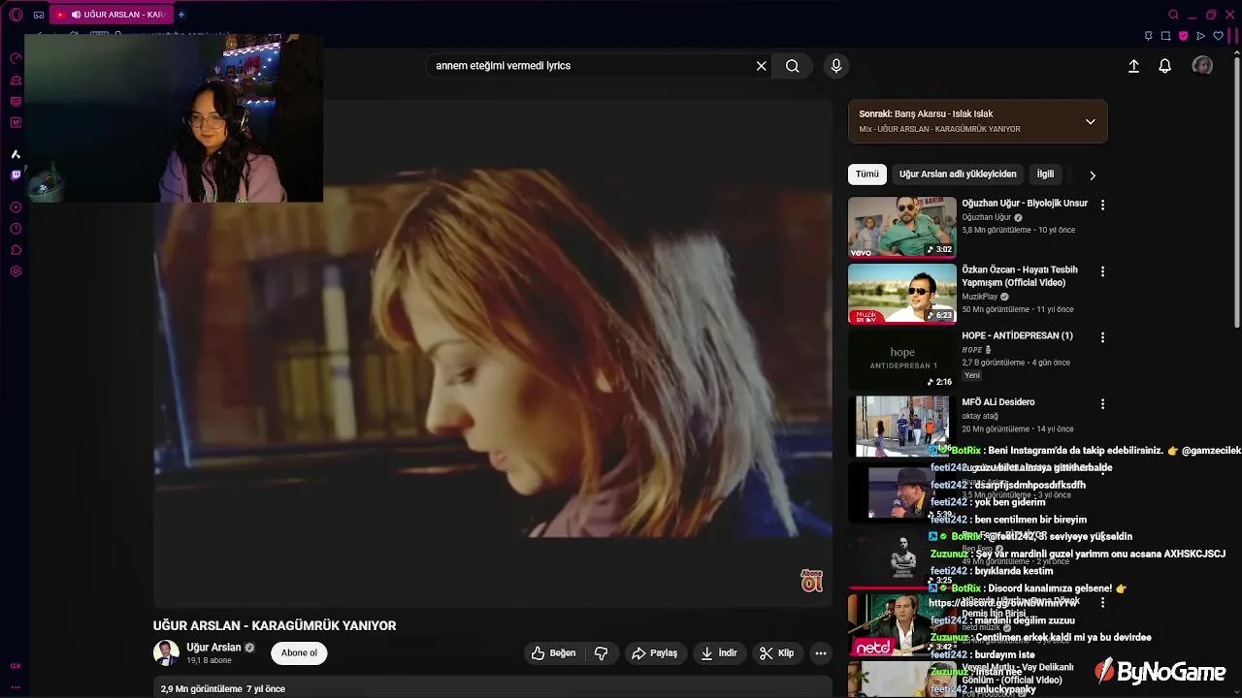
Task: Click the send/flow arrow toolbar icon
Action: point(1201,36)
